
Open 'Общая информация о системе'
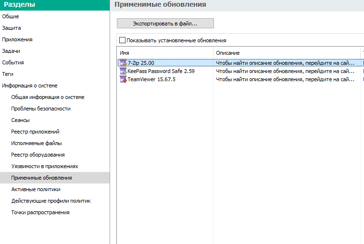coord(48,97)
